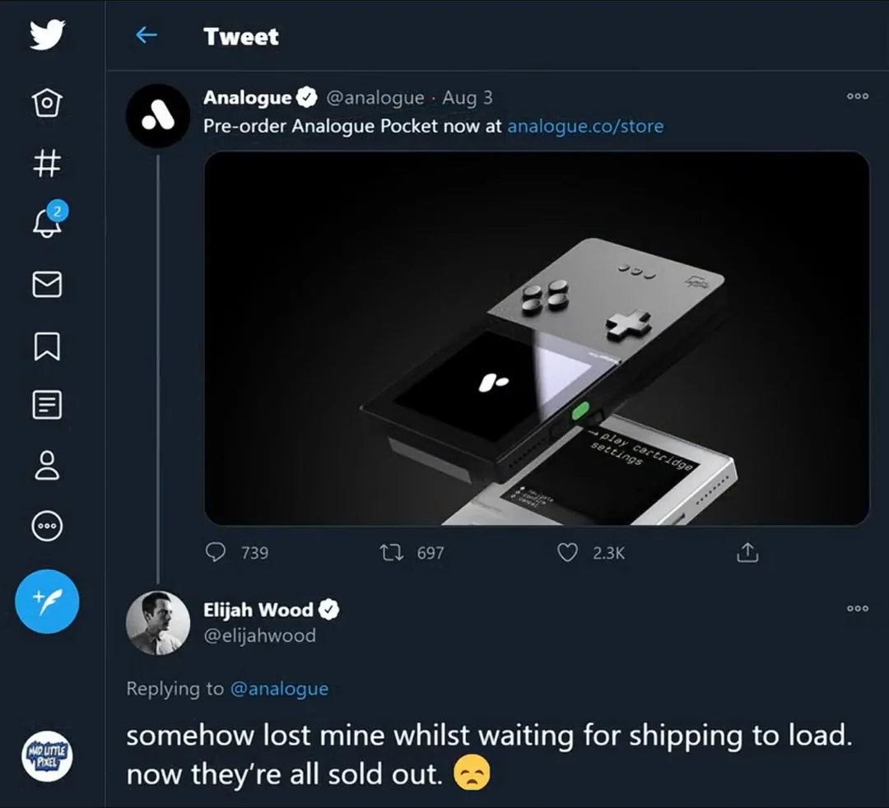The image size is (889, 808).
Task: Click the @analogue mention in Replying to
Action: tap(279, 689)
